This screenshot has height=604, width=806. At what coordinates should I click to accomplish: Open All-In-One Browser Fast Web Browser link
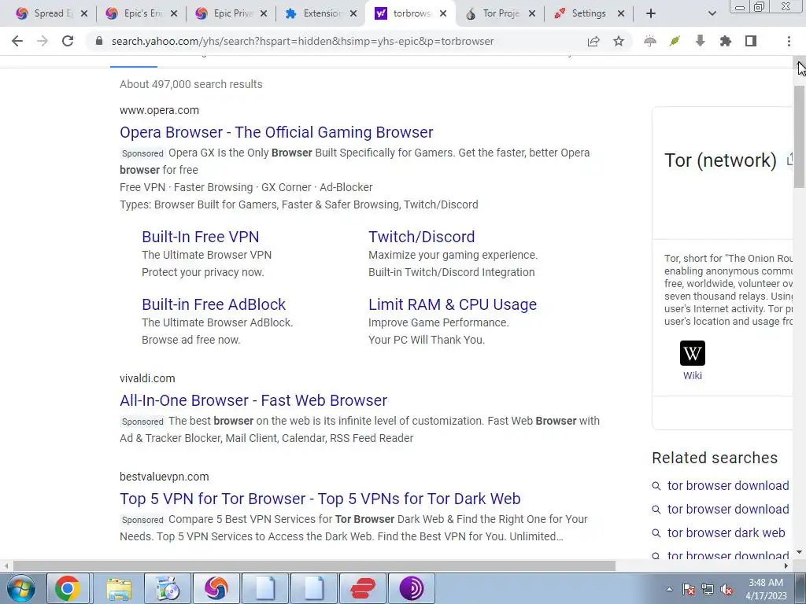tap(253, 400)
